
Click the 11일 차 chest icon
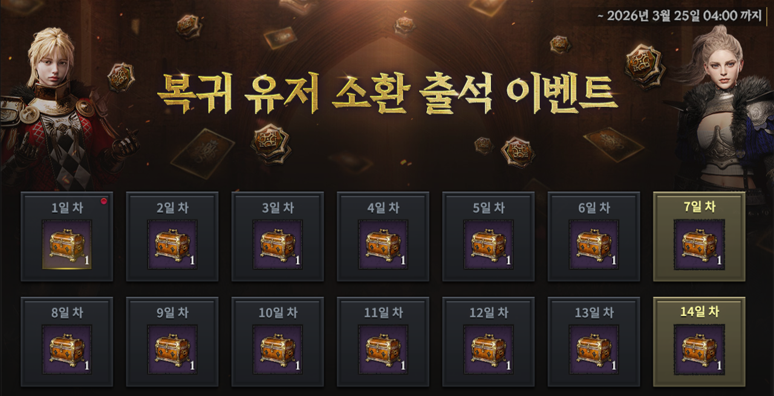[383, 350]
